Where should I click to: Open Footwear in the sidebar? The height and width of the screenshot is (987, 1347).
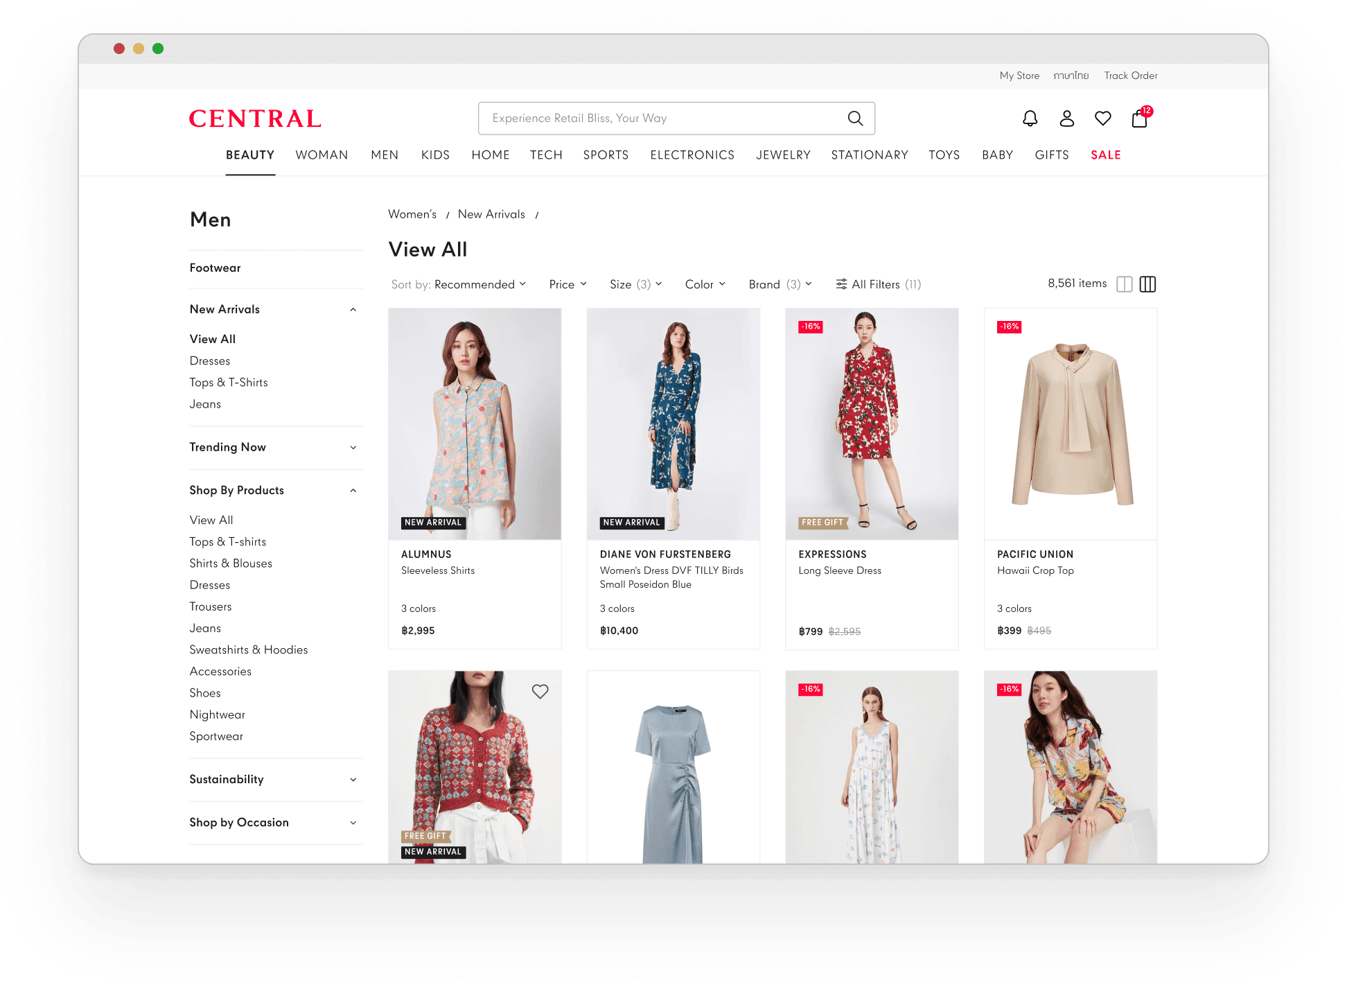(215, 268)
